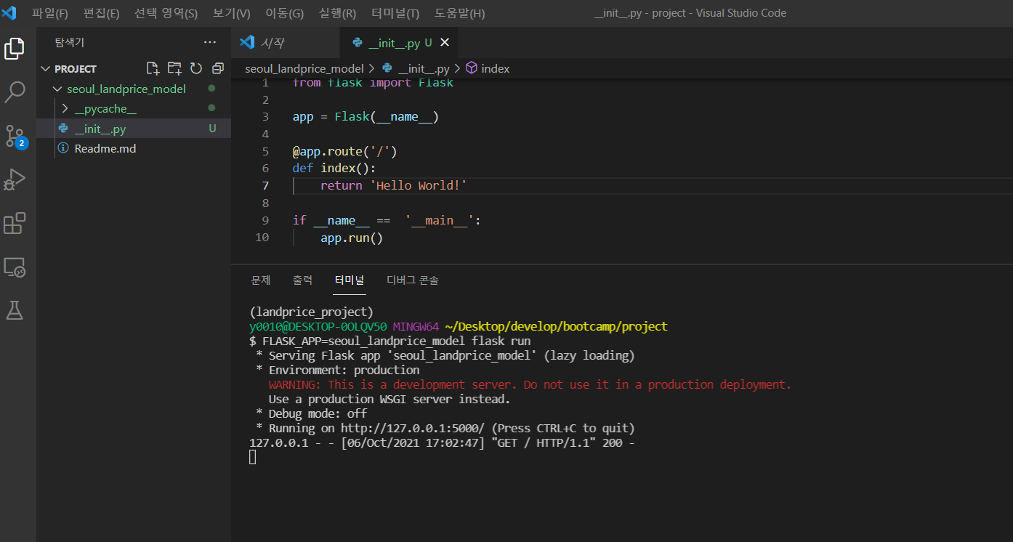Click the Debug mode: off terminal line
Viewport: 1013px width, 542px height.
[x=312, y=413]
